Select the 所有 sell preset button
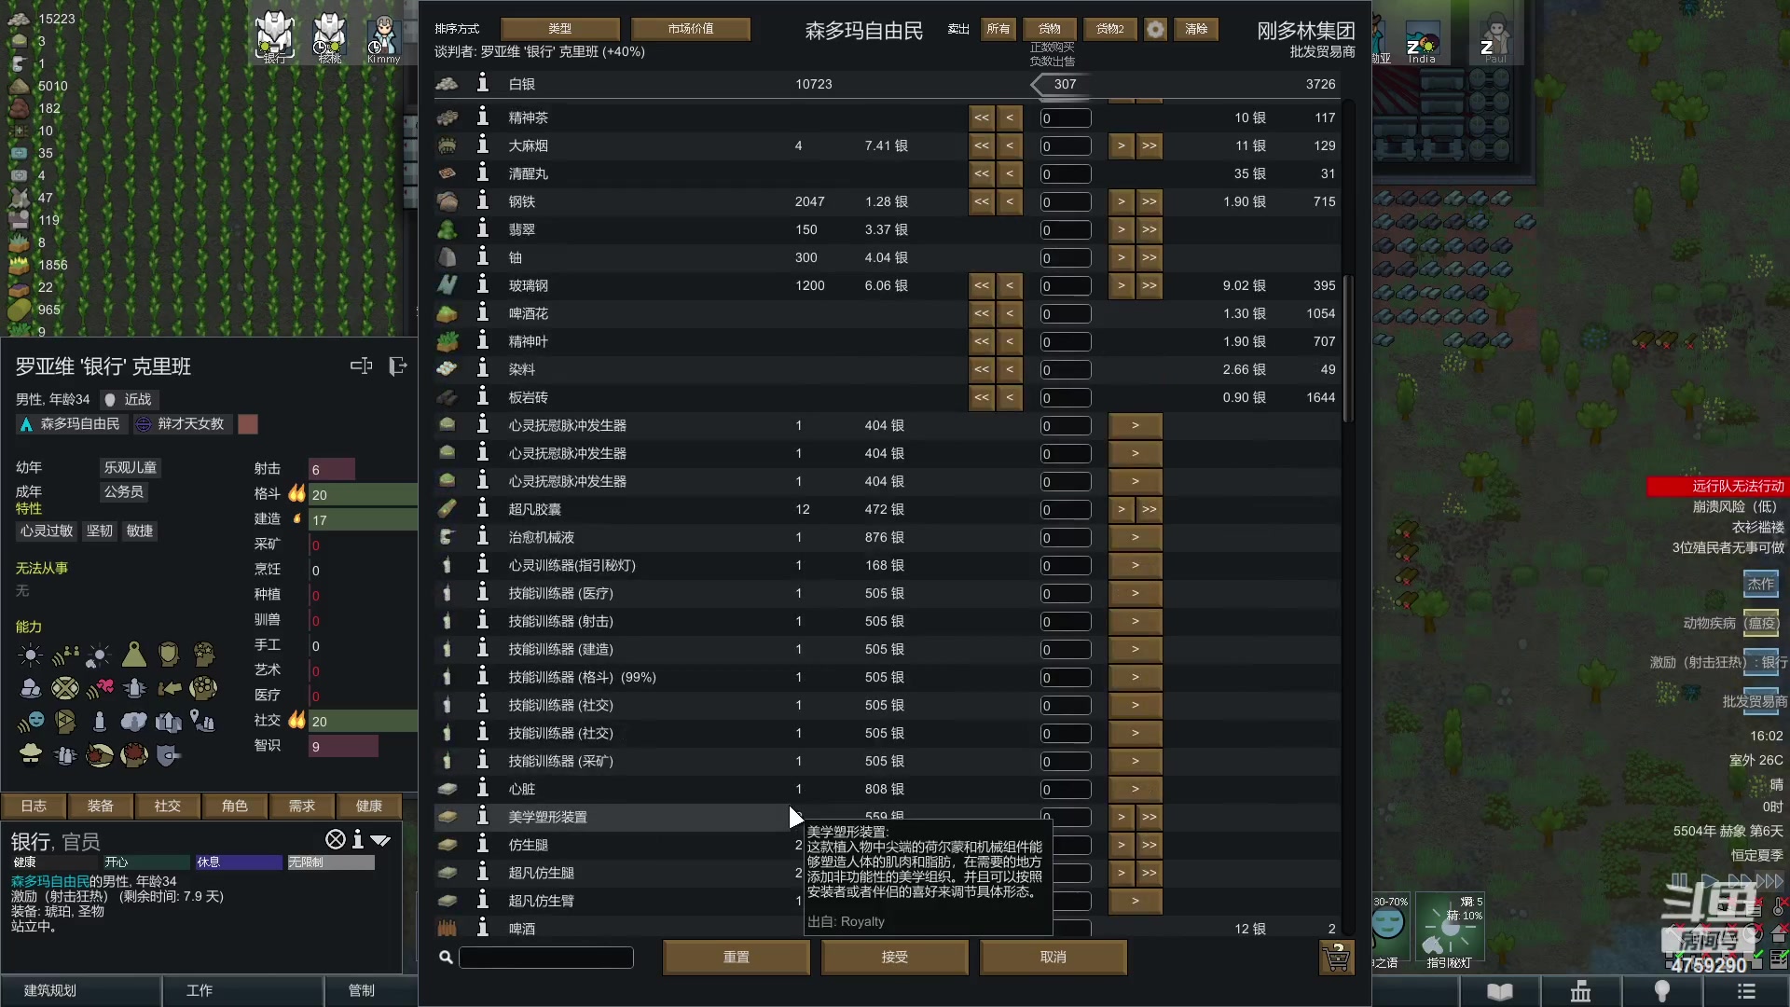Screen dimensions: 1790x1007 tap(998, 29)
